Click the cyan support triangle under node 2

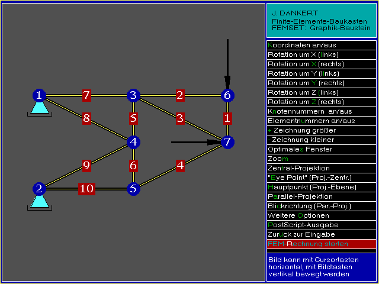(39, 202)
